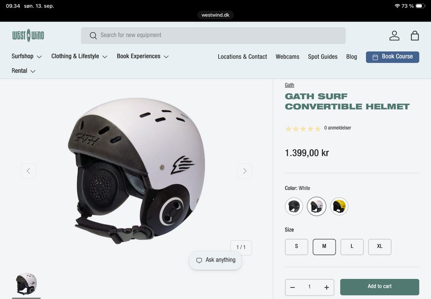Click the chat bubble icon in Ask anything

199,260
